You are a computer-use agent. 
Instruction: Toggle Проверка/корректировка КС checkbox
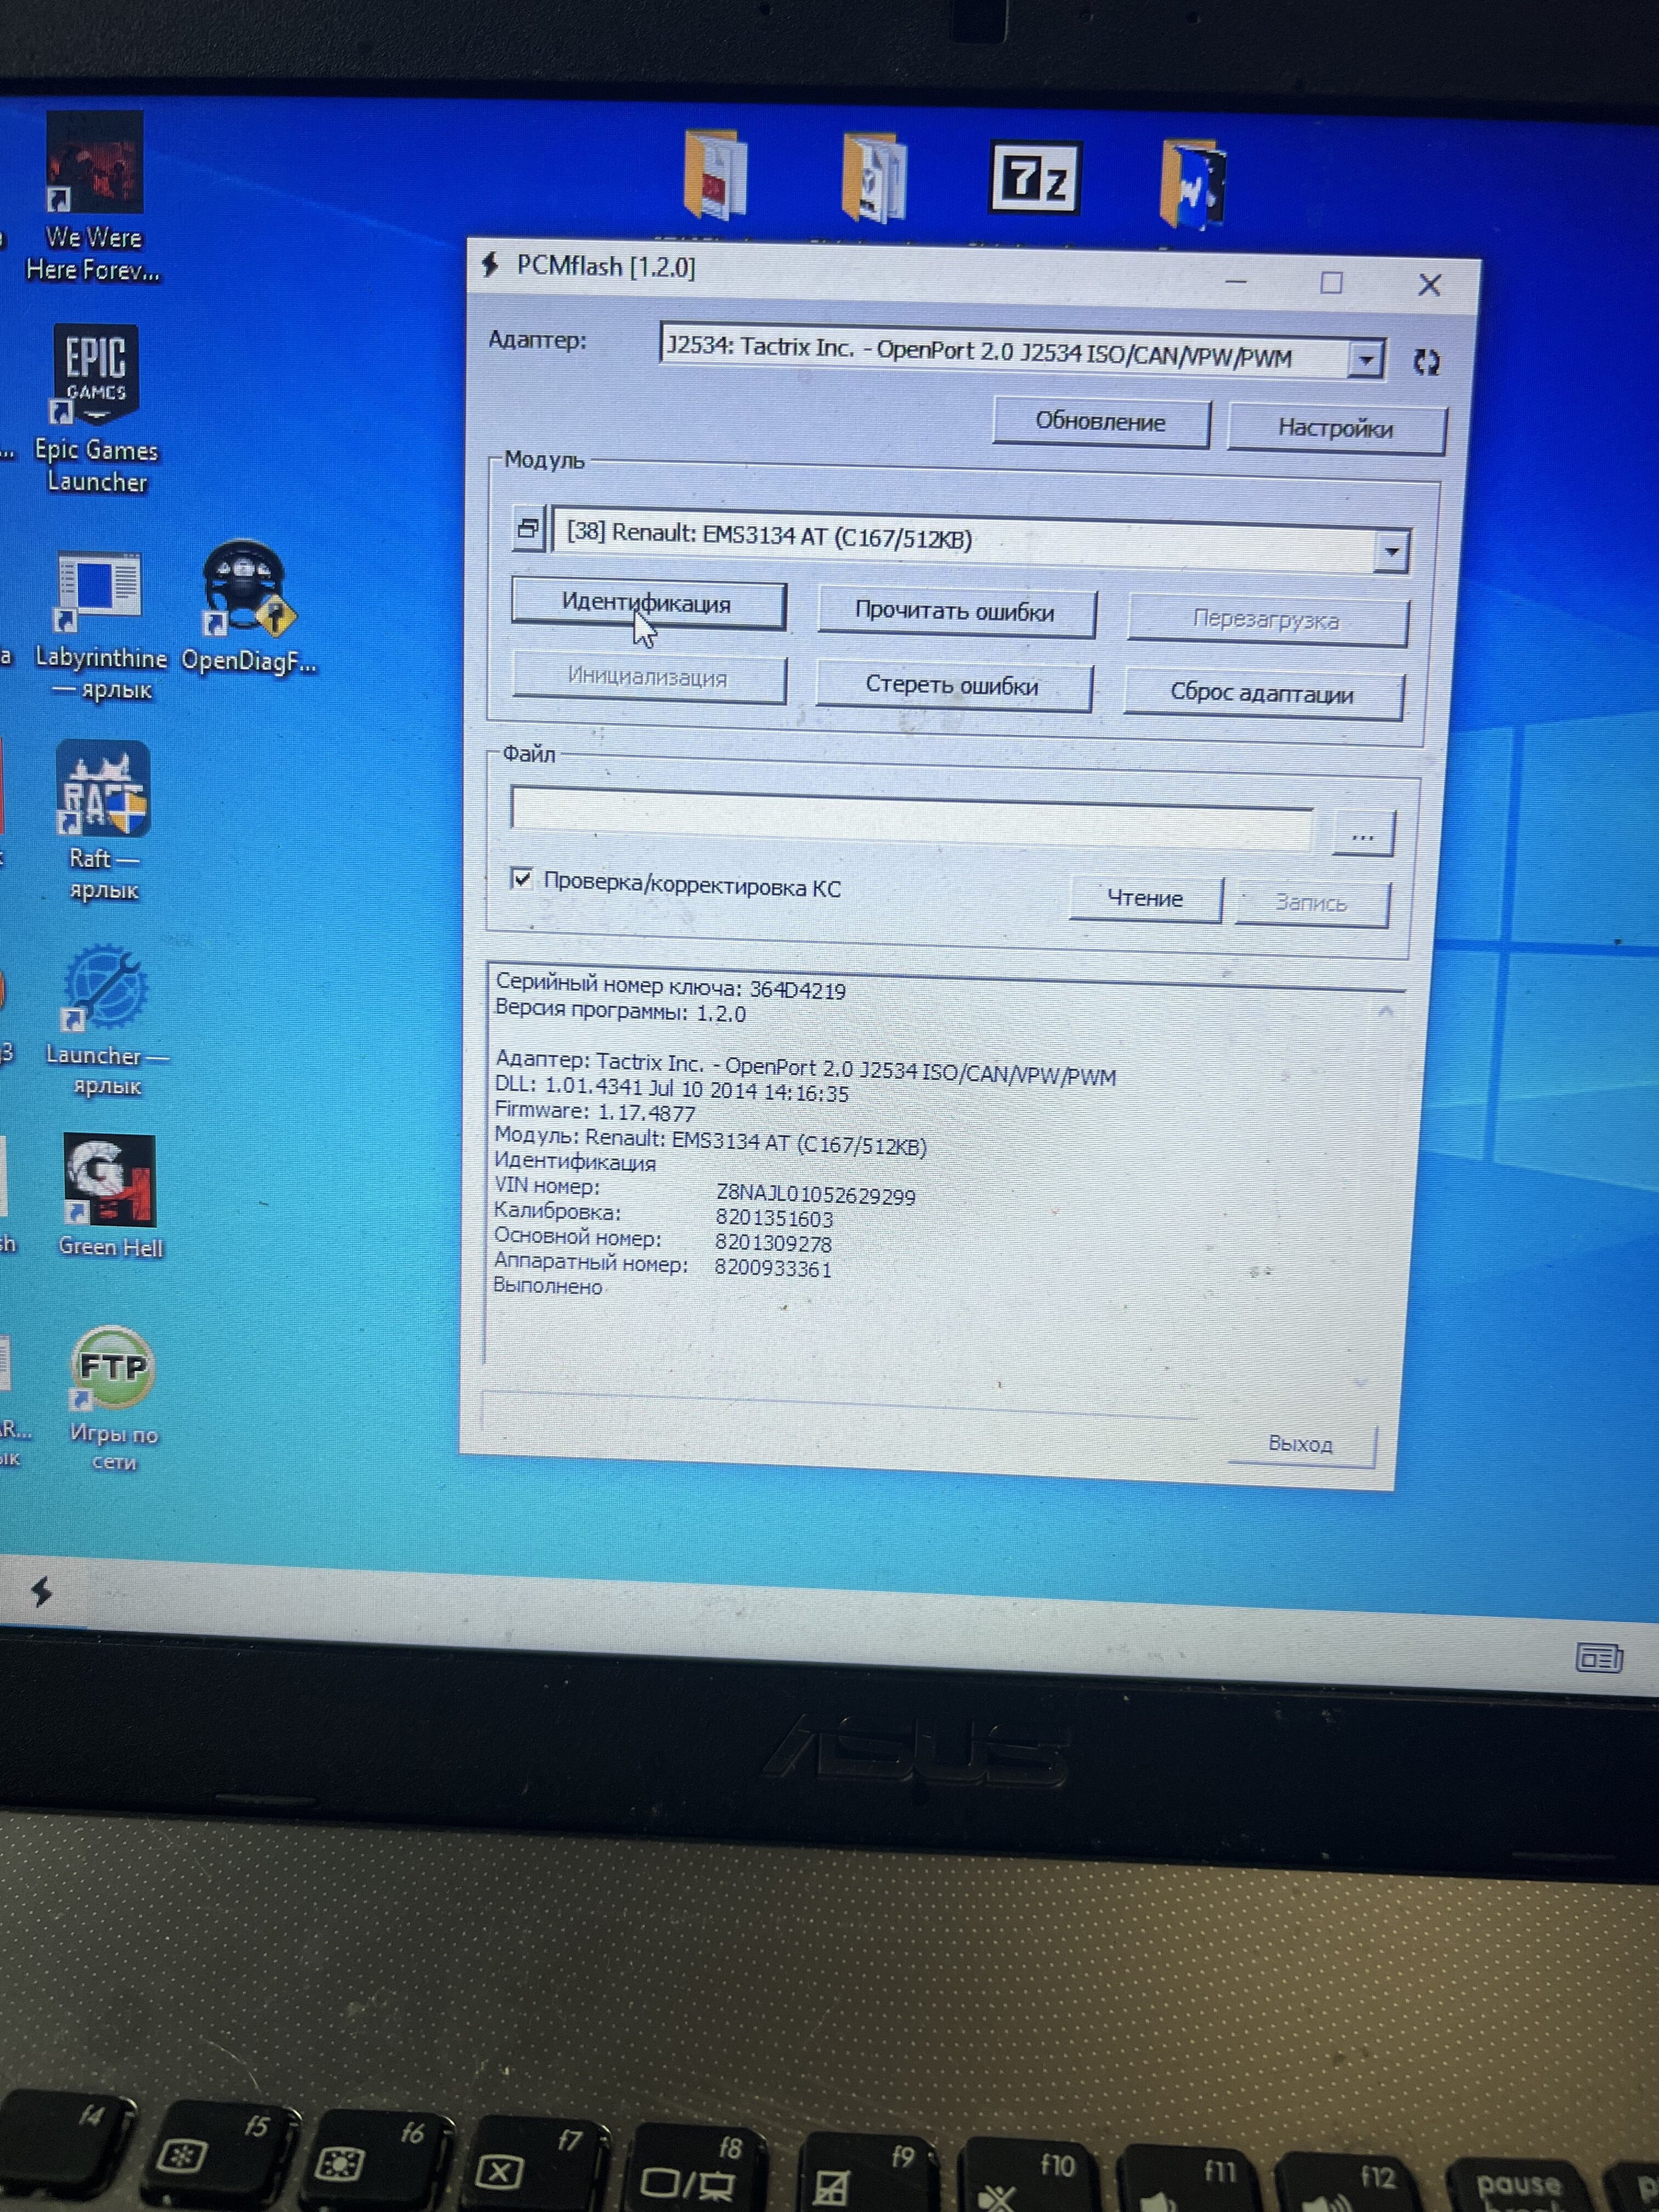pyautogui.click(x=522, y=878)
